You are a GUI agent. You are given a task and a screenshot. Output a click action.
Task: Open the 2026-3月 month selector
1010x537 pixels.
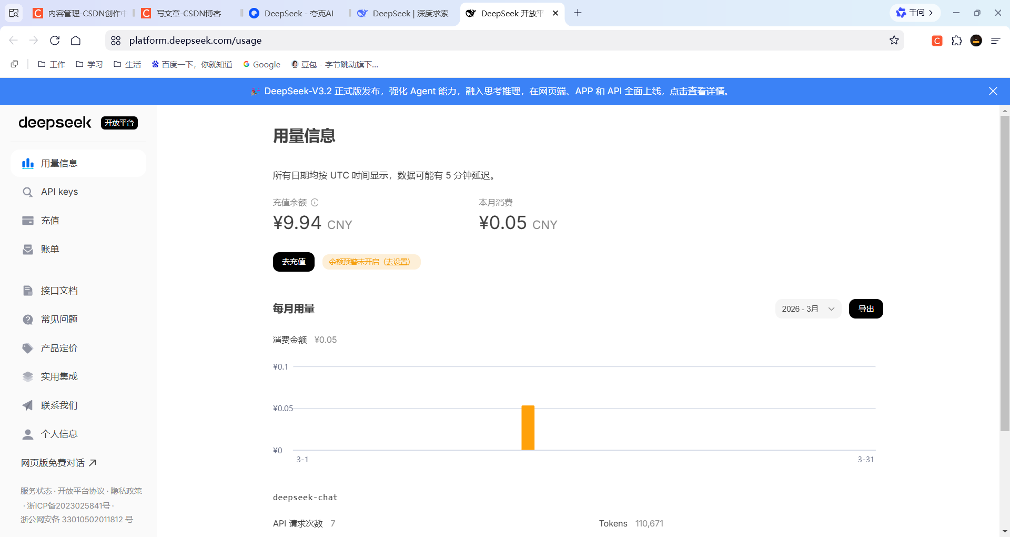coord(808,309)
